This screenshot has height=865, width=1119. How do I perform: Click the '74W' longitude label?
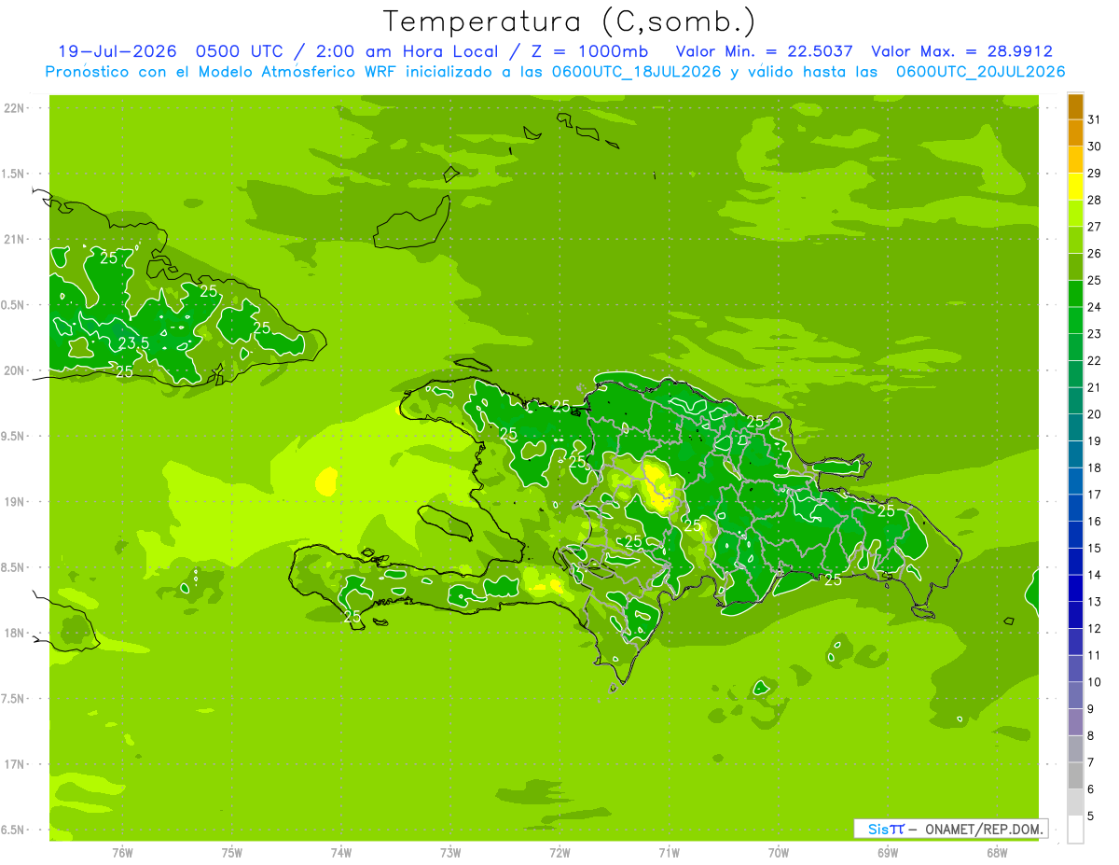pyautogui.click(x=341, y=853)
